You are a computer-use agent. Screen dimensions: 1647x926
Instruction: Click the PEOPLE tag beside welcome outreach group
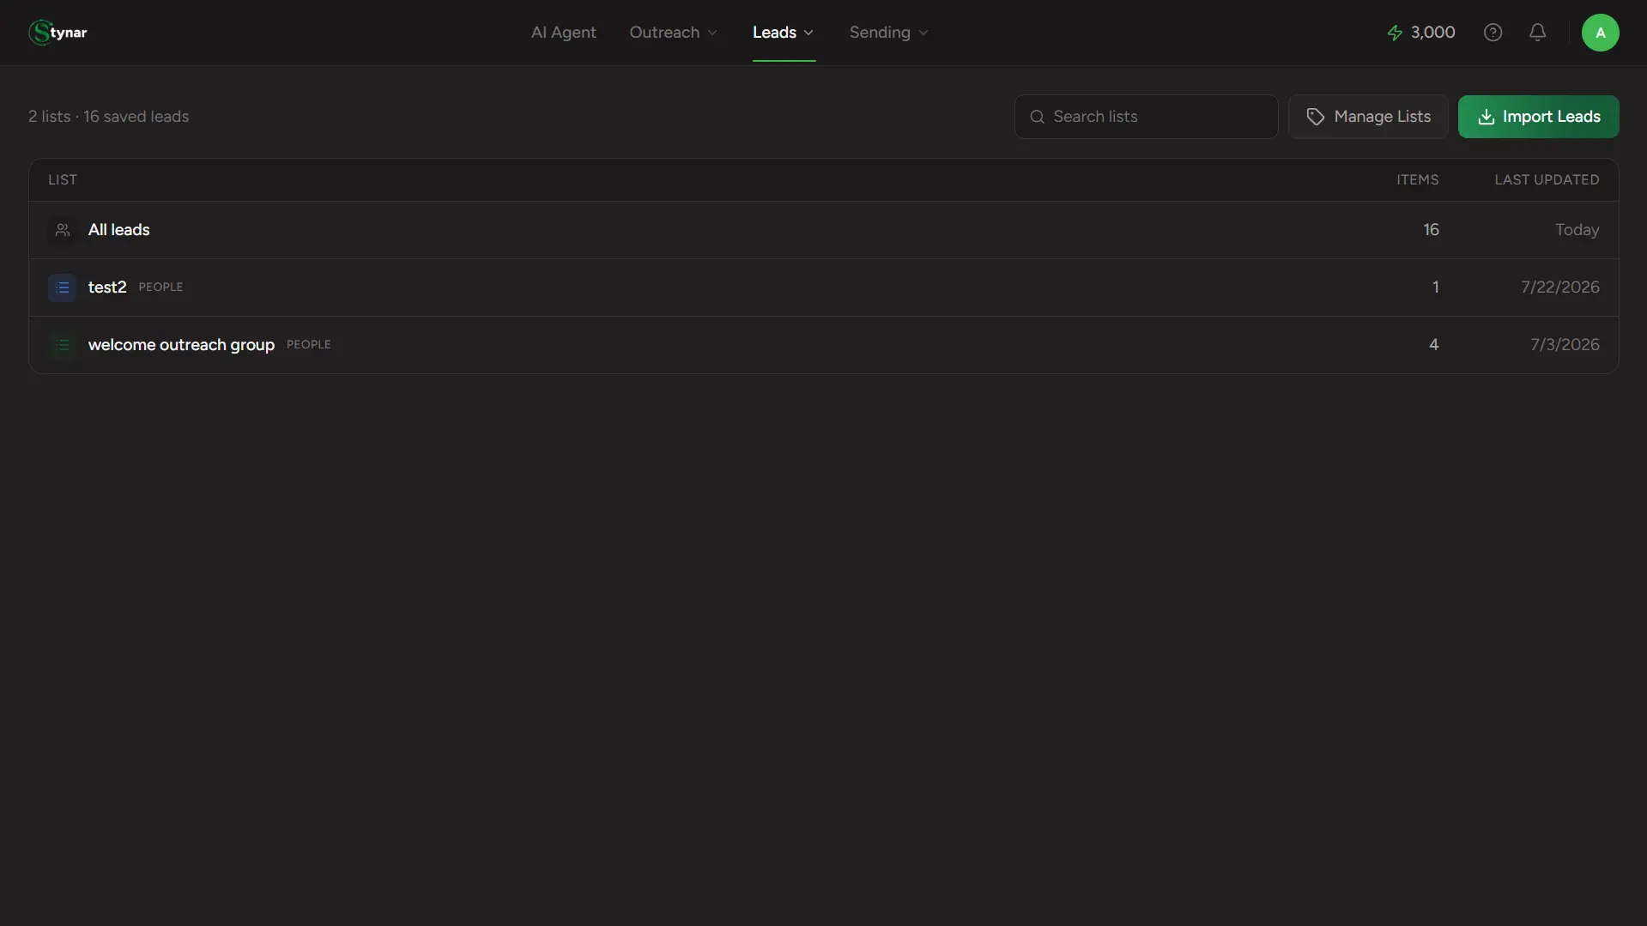click(x=308, y=345)
